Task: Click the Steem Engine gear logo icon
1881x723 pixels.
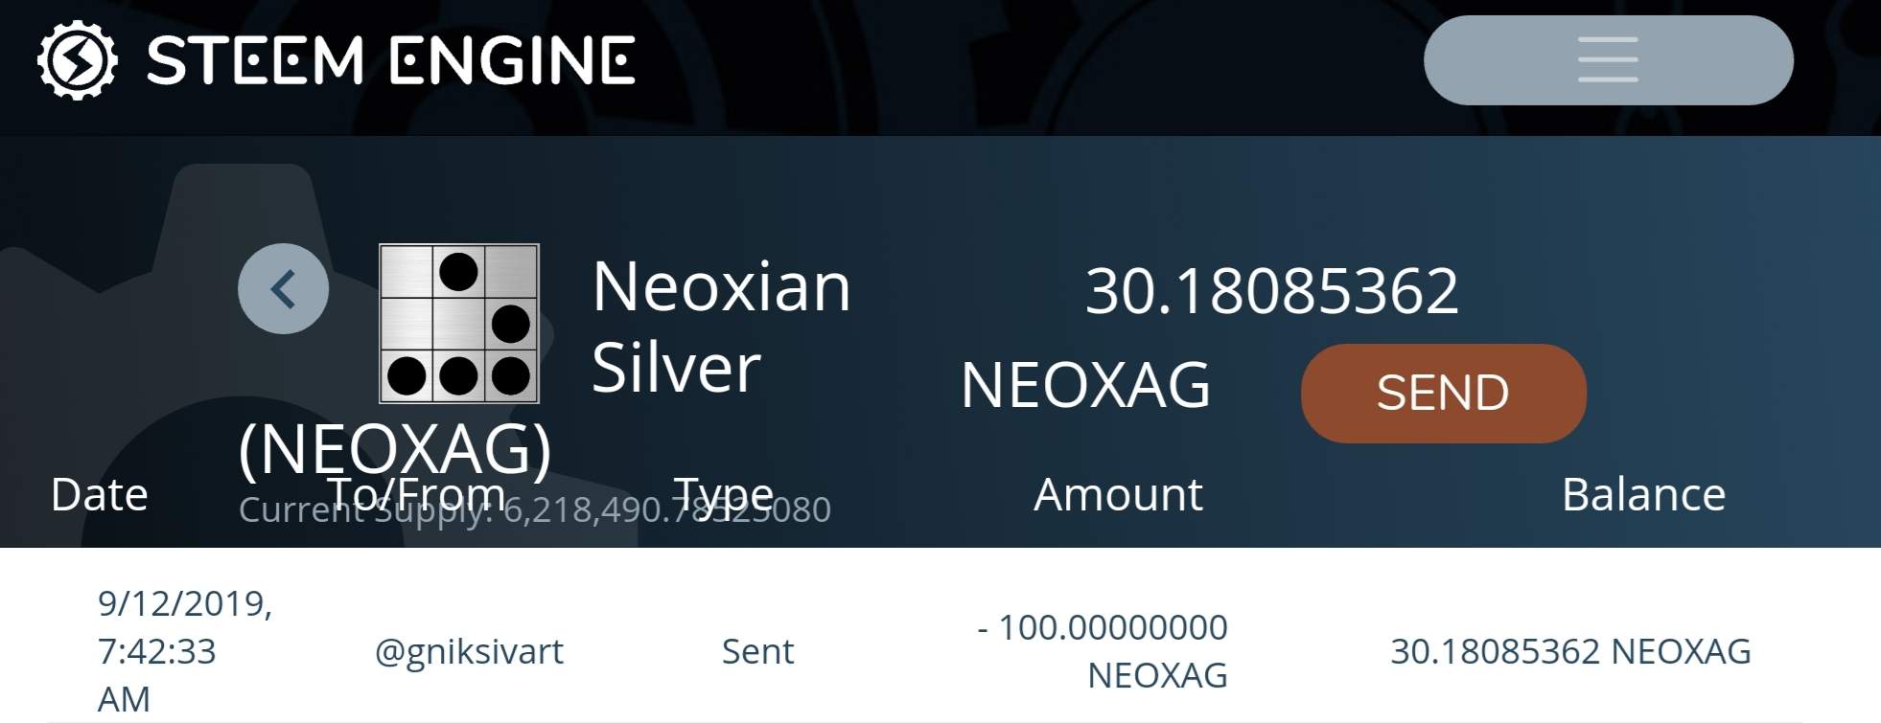Action: click(x=77, y=60)
